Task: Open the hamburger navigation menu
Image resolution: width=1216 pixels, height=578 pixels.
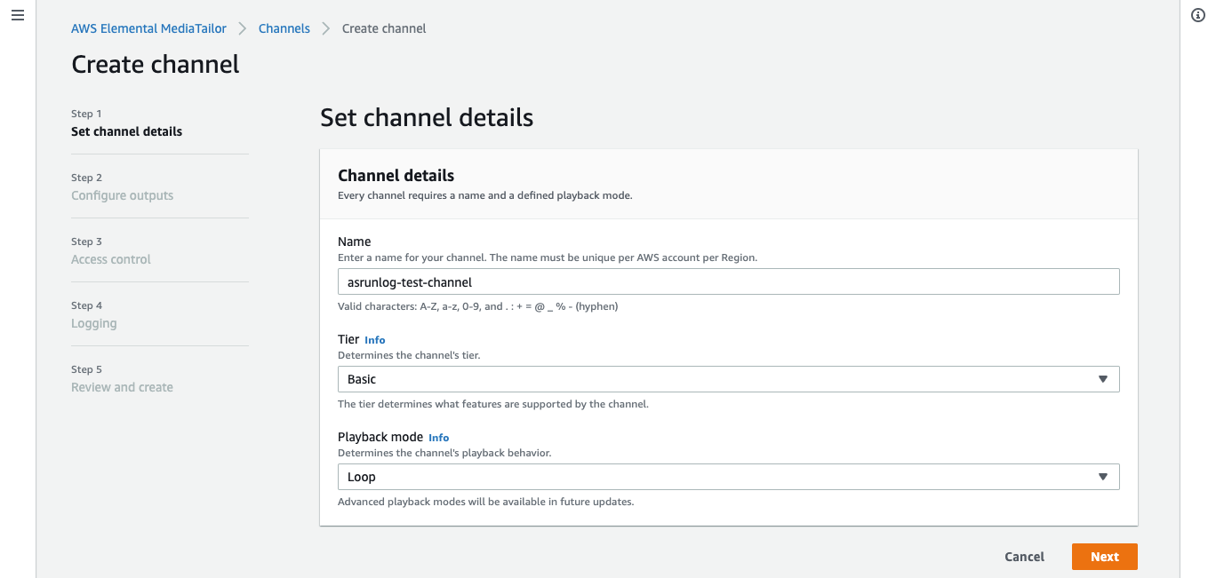Action: click(x=17, y=17)
